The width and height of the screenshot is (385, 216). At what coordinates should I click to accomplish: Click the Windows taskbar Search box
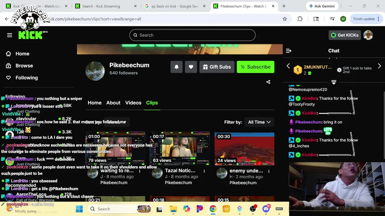120,209
